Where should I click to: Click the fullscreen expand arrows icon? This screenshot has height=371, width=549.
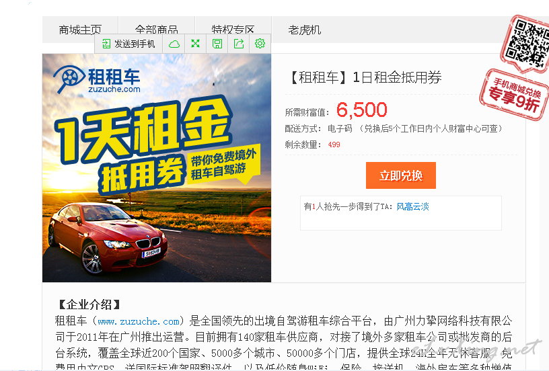point(195,44)
